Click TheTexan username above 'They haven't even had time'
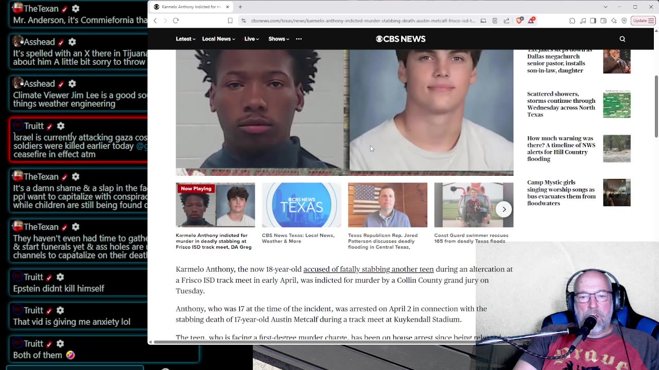 coord(41,227)
